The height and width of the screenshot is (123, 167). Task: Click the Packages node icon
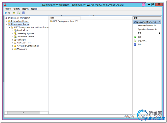(x=15, y=40)
